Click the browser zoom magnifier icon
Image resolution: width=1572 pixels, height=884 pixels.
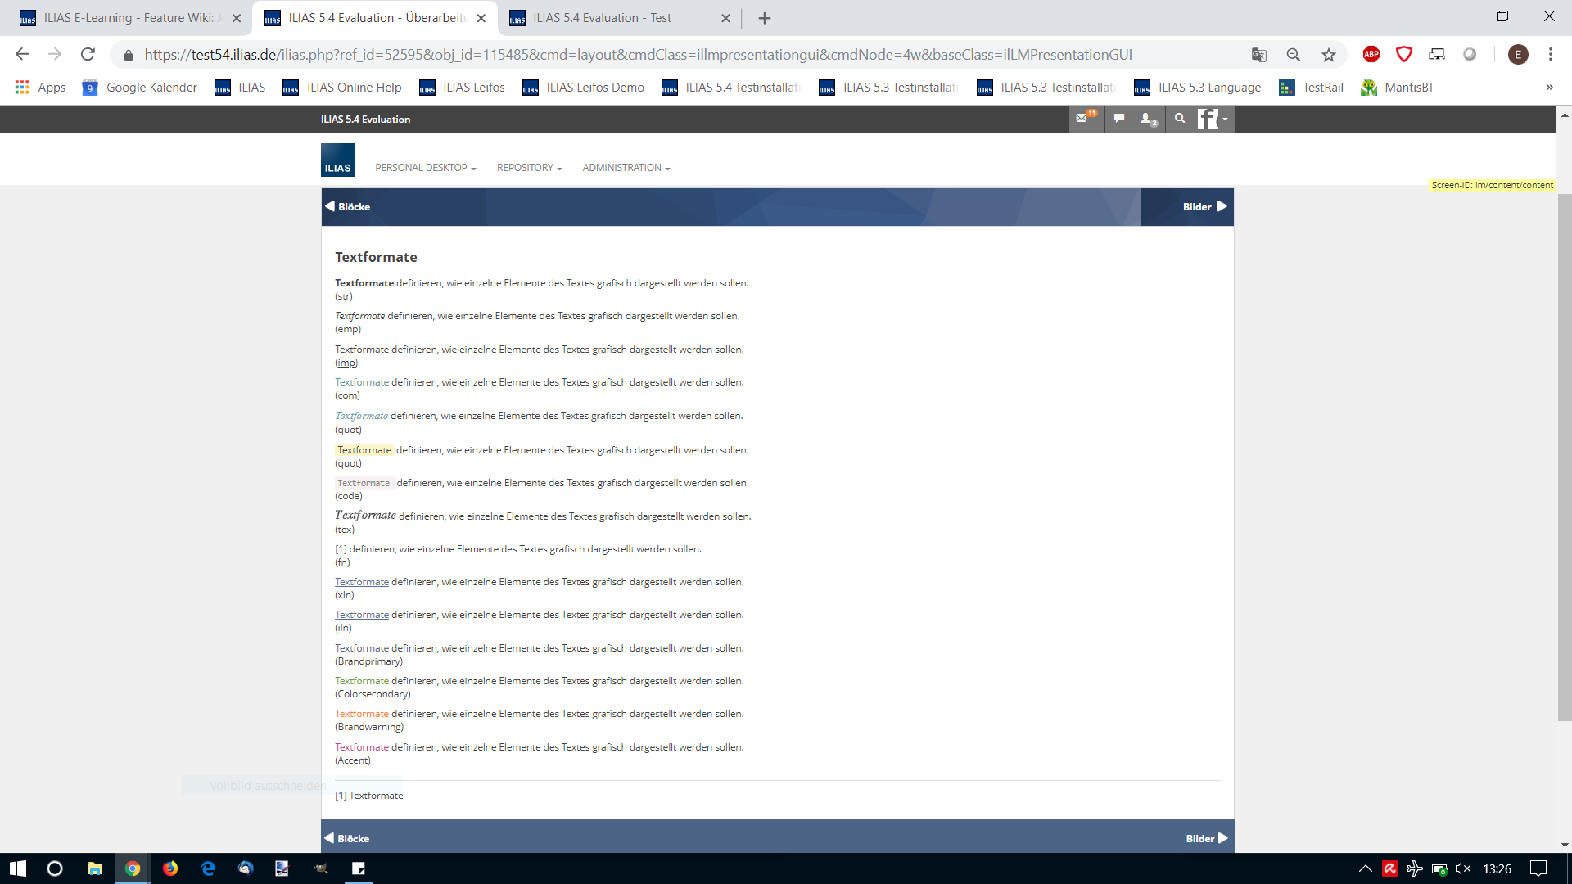point(1294,55)
